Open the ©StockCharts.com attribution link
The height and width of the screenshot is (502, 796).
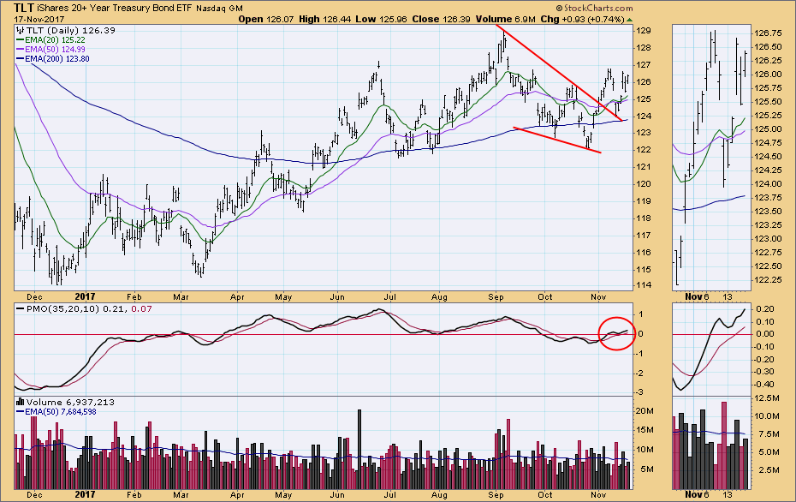click(x=595, y=8)
